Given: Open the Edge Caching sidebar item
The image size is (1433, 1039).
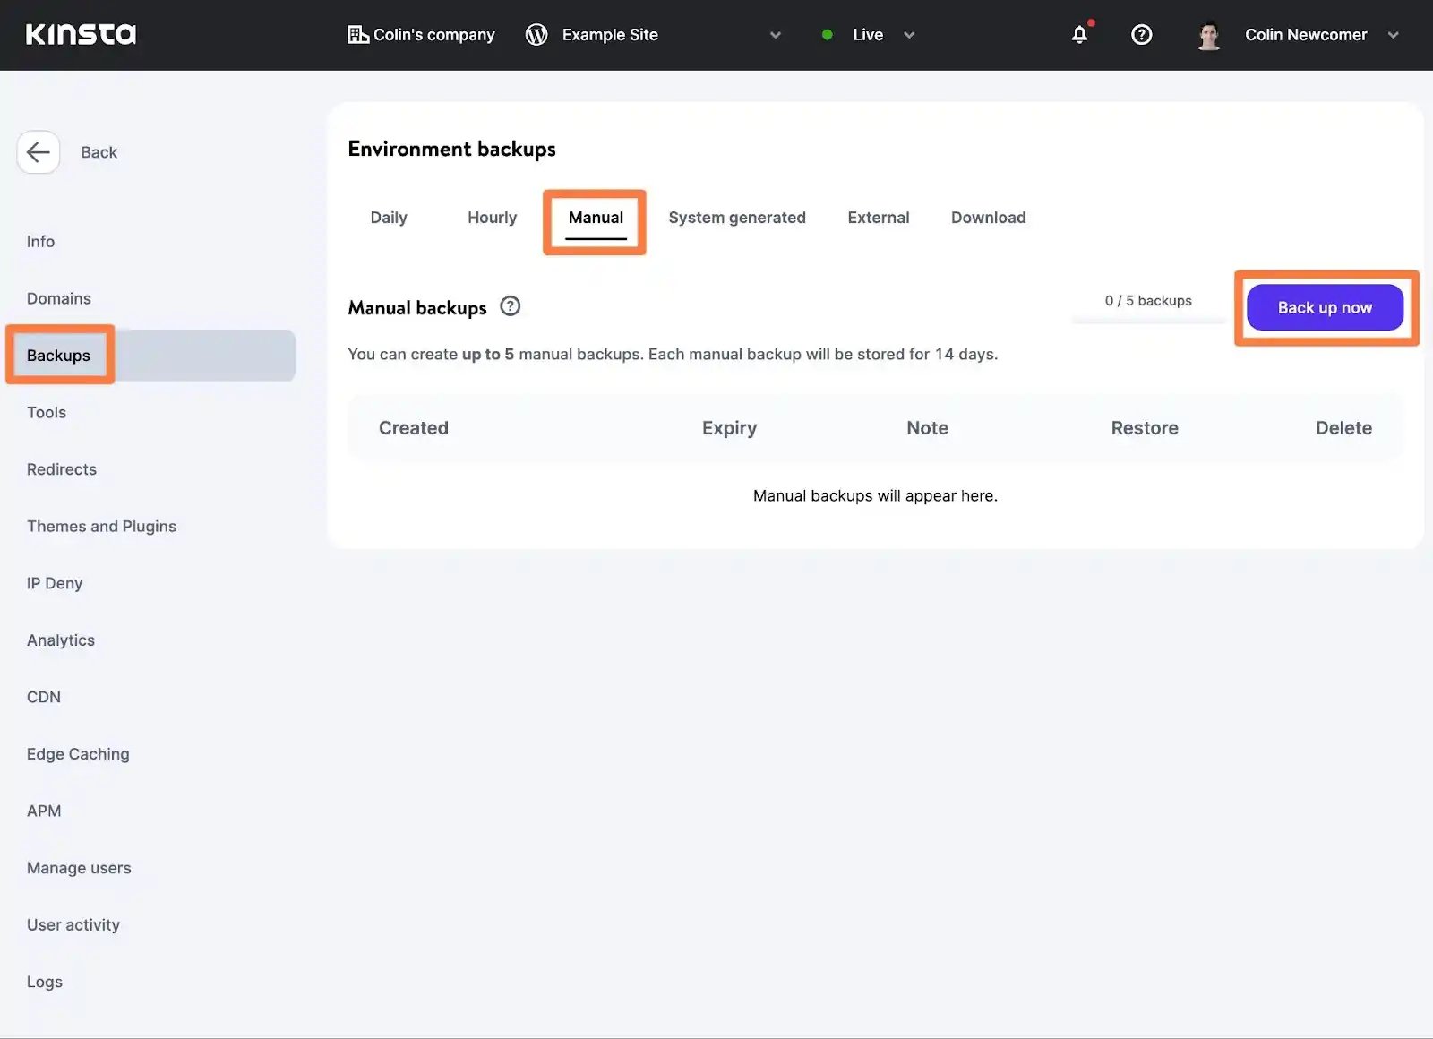Looking at the screenshot, I should tap(78, 754).
